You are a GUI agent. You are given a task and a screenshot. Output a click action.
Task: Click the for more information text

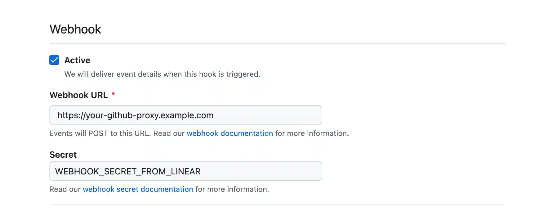[x=312, y=133]
